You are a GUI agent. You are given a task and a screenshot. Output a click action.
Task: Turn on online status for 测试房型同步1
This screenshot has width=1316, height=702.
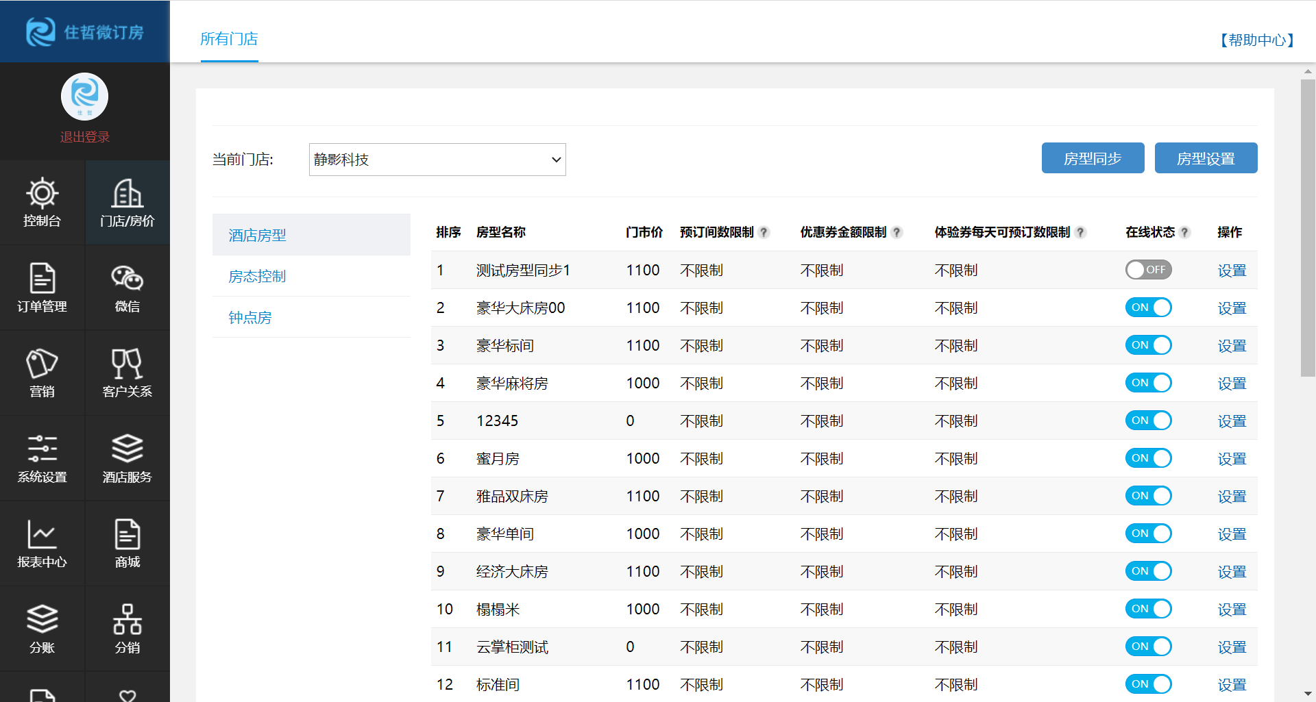tap(1149, 270)
